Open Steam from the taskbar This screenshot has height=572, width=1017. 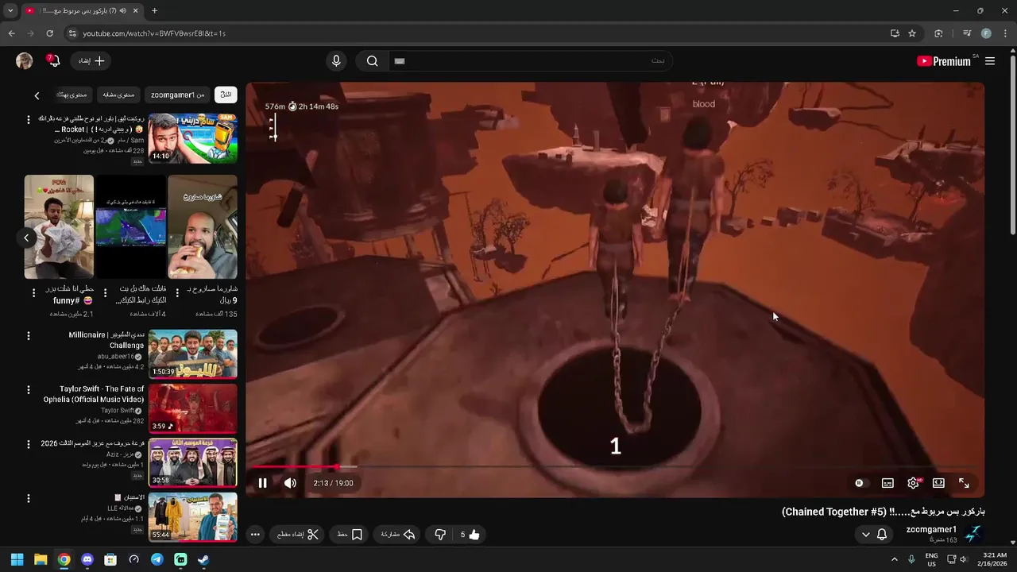[x=204, y=559]
